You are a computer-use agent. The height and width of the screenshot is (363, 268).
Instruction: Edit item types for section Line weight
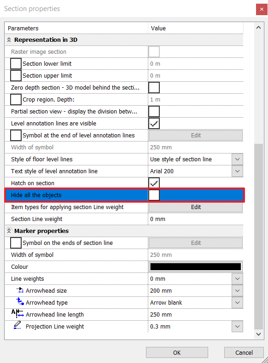click(x=196, y=207)
